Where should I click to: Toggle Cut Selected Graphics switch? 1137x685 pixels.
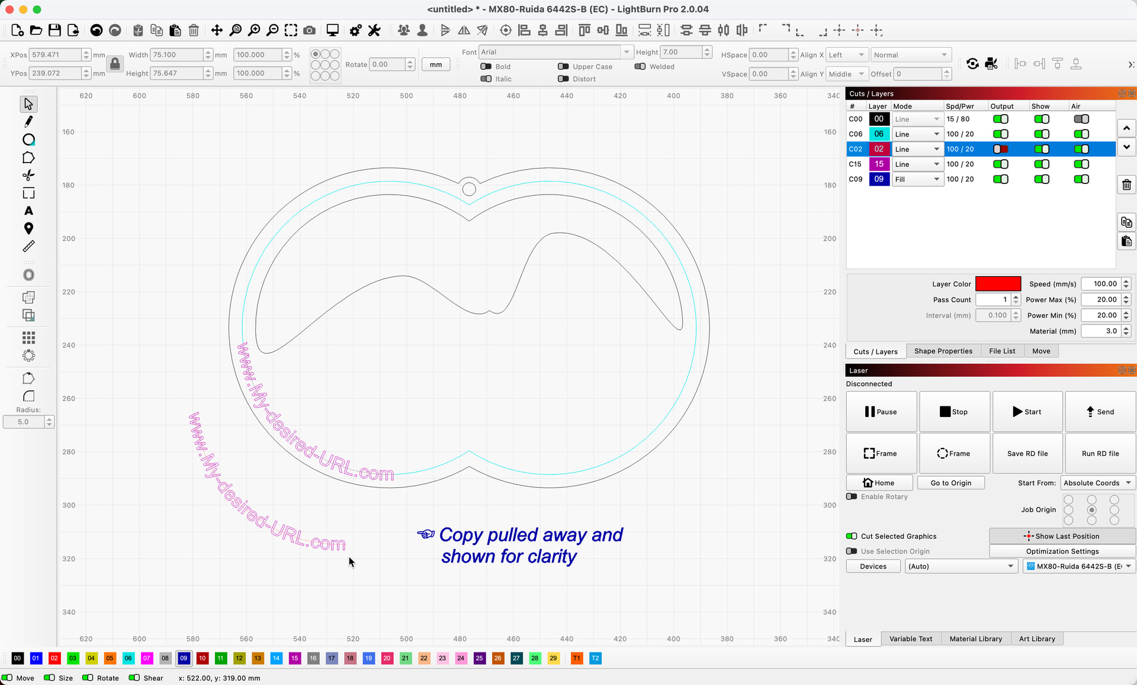(x=852, y=536)
